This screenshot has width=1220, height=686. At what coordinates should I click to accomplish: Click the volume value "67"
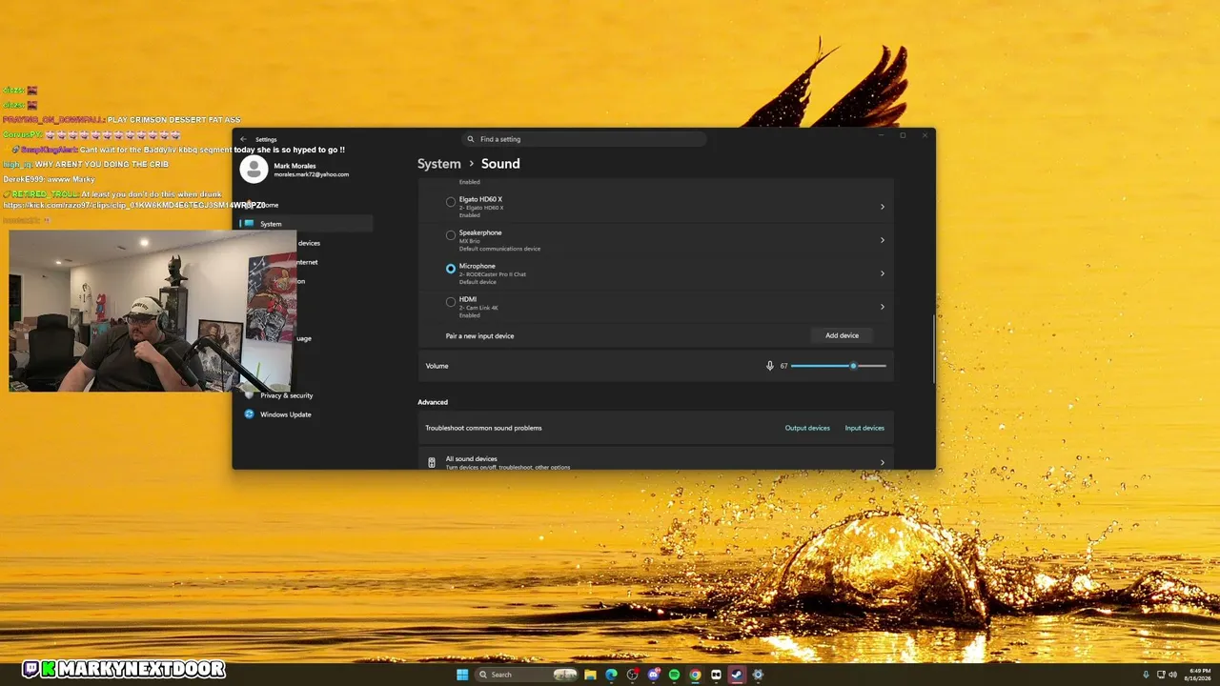tap(783, 366)
